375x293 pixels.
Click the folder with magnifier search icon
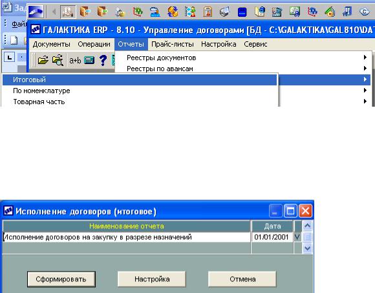(58, 60)
